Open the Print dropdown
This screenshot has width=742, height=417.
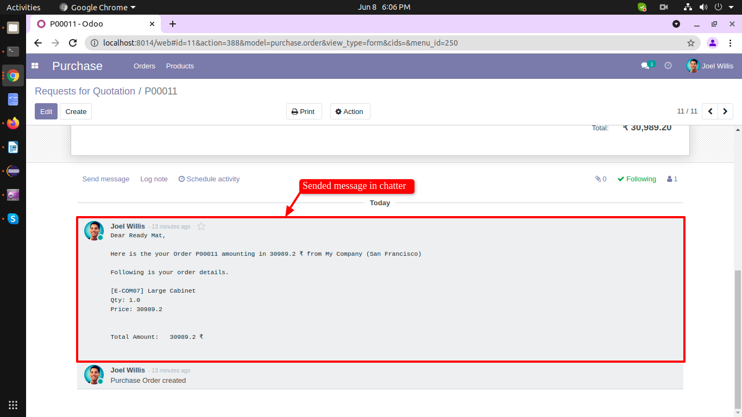click(x=304, y=111)
